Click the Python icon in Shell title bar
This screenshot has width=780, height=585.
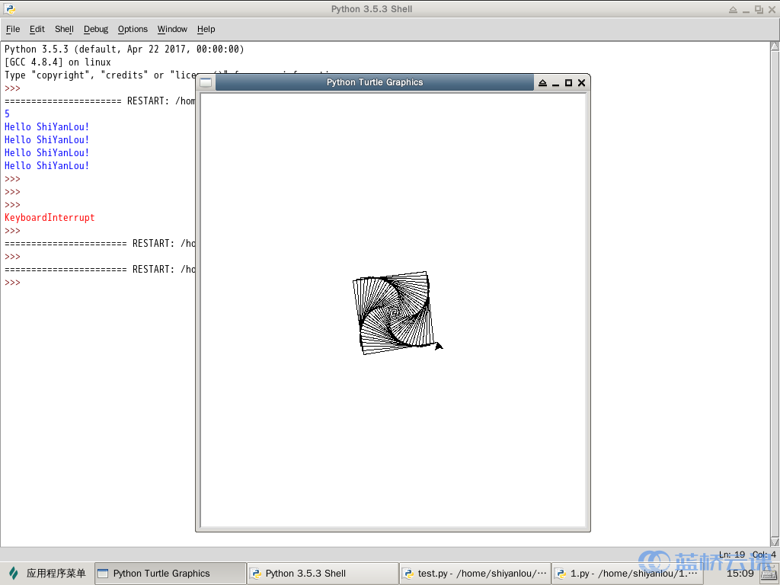(8, 9)
